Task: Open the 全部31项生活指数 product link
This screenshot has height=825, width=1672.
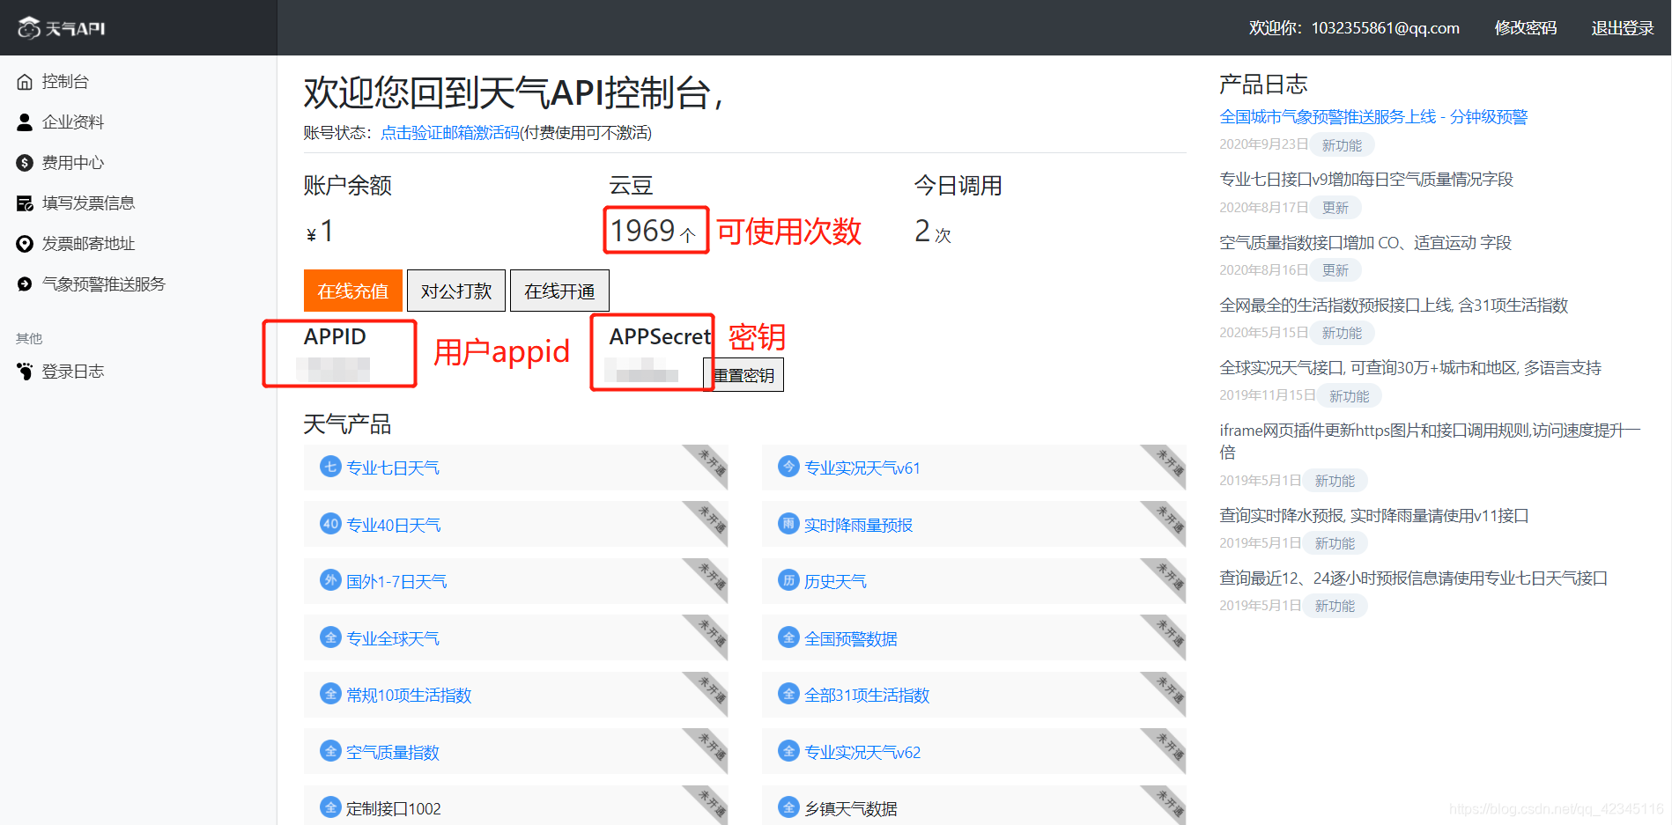Action: click(867, 696)
